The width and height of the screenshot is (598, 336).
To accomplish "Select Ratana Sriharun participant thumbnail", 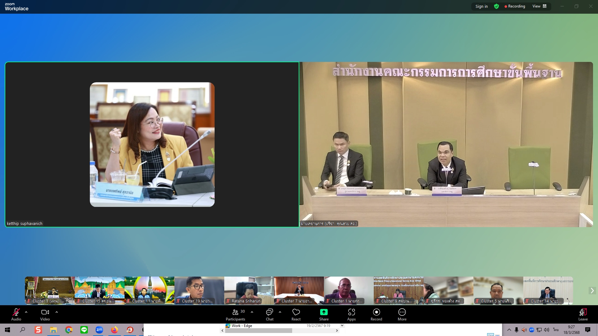I will pyautogui.click(x=249, y=291).
